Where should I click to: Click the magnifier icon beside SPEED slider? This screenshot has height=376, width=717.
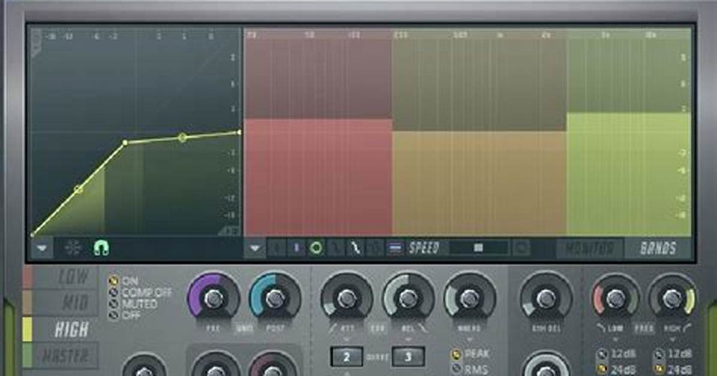[x=520, y=248]
